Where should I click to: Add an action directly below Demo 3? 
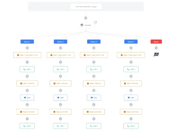tap(94, 48)
